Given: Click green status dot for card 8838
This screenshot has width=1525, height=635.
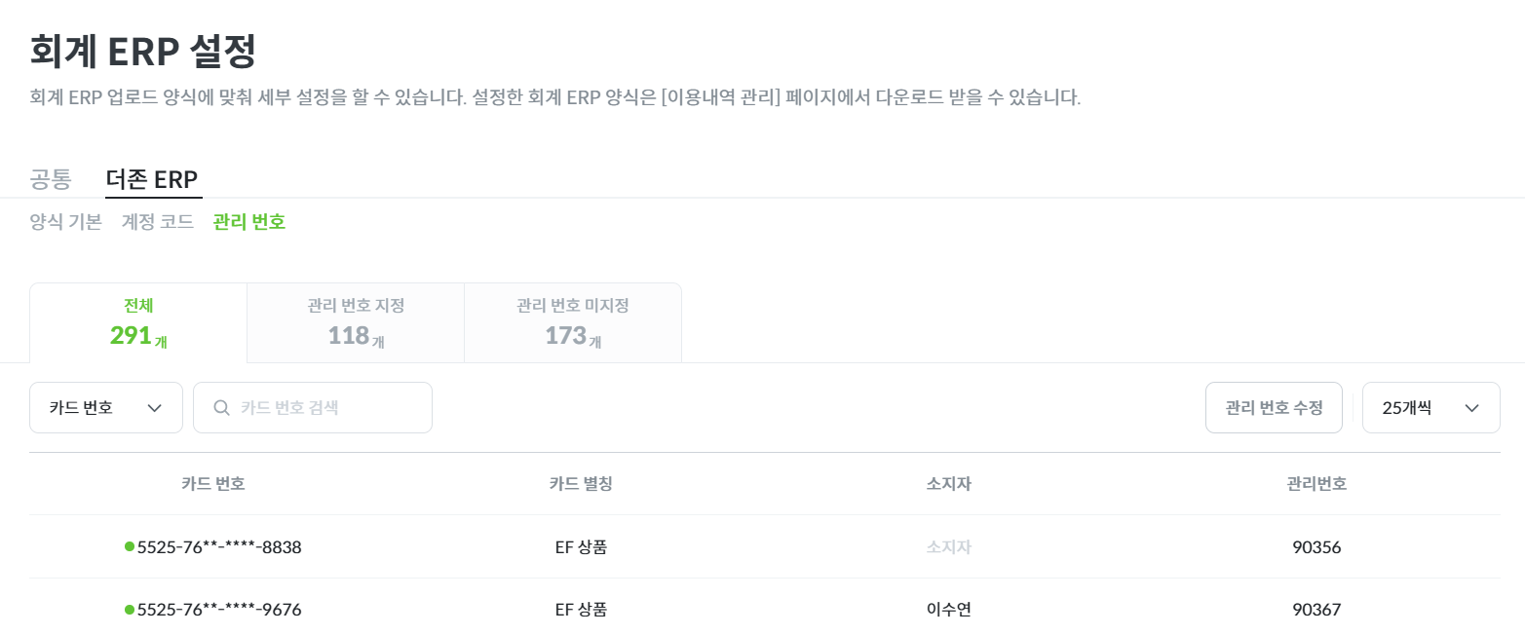Looking at the screenshot, I should click(130, 546).
